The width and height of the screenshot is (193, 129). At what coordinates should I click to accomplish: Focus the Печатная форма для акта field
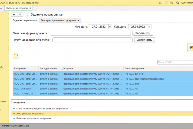point(89,33)
